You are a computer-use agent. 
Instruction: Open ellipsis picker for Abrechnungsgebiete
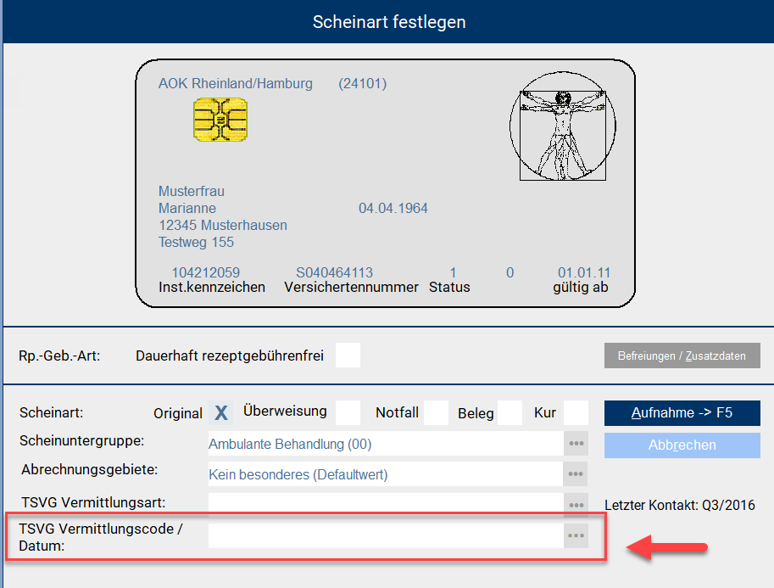click(x=576, y=474)
